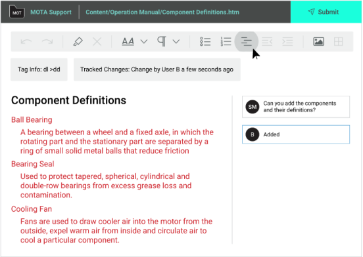Select the SM comment about components
Screen dimensions: 363x257
tap(296, 107)
